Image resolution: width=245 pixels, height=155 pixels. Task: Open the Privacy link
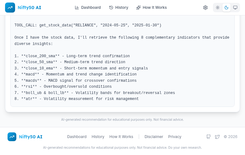(x=175, y=137)
